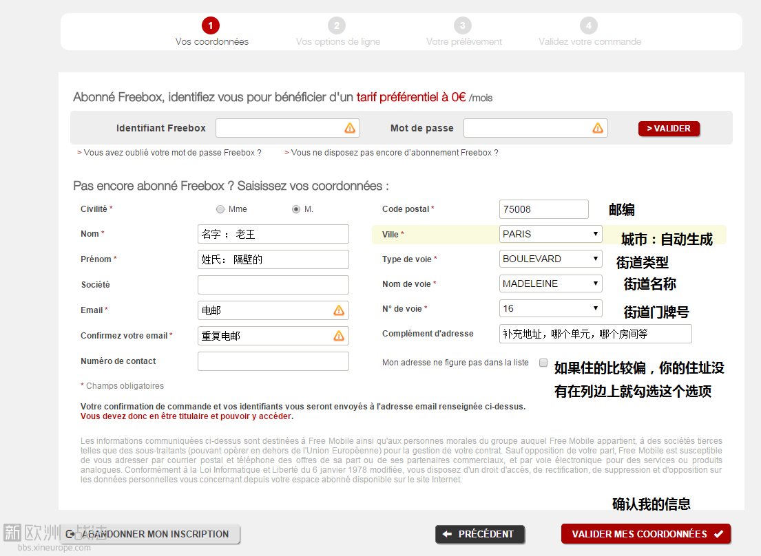Screen dimensions: 761x556
Task: Focus the Société input field
Action: [x=273, y=285]
